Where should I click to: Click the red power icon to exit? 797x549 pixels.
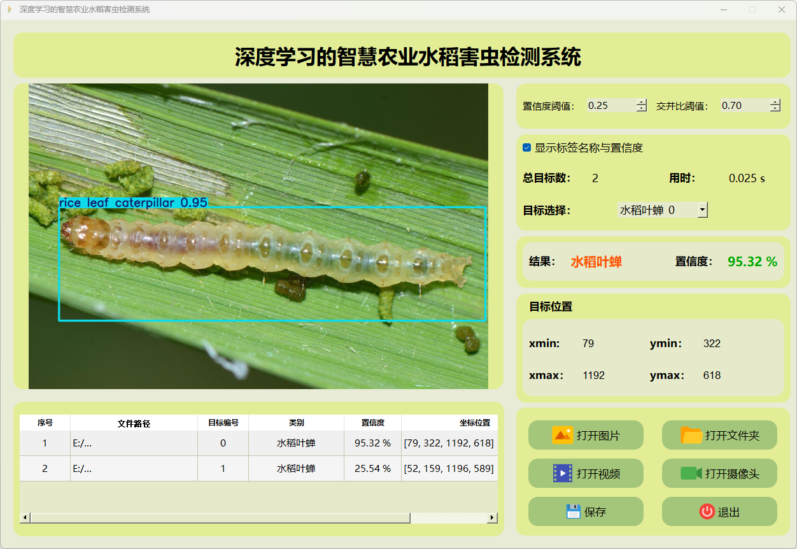point(707,511)
